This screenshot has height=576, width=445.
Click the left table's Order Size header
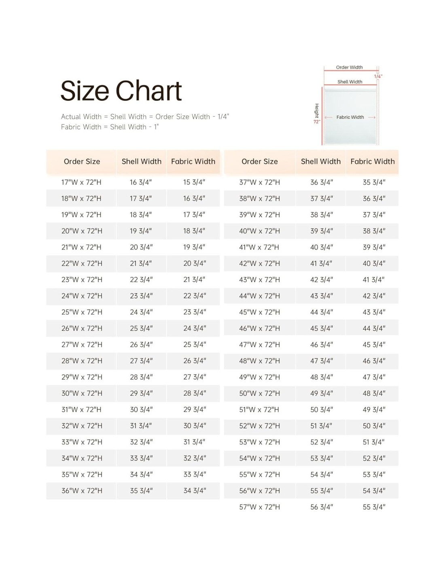(x=82, y=162)
